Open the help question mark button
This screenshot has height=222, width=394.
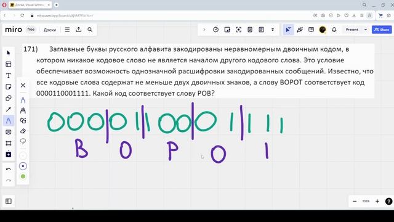point(388,202)
